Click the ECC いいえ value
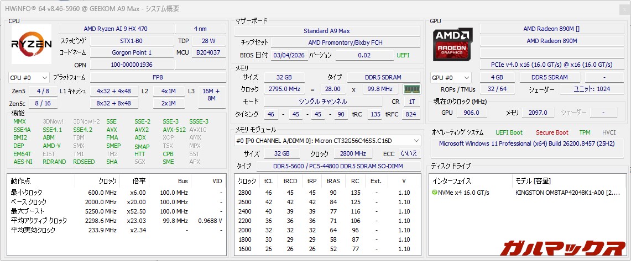Image resolution: width=631 pixels, height=261 pixels. pos(409,153)
